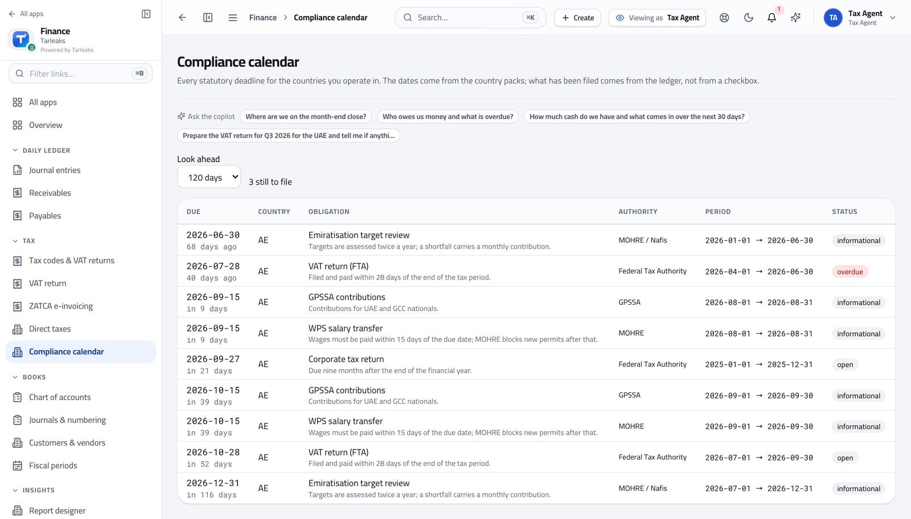Click the Finance breadcrumb link

click(x=262, y=18)
